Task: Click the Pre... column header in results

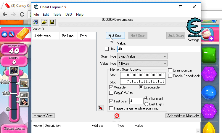Action: [x=87, y=36]
